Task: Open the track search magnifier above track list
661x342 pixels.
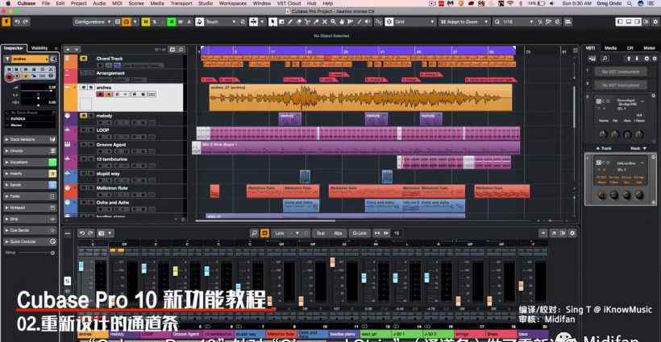Action: [181, 49]
